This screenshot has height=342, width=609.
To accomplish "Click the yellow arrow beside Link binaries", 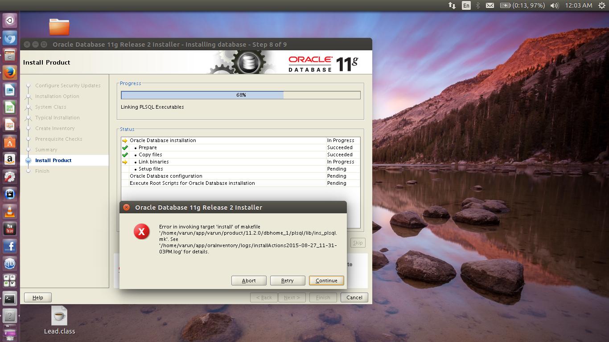I will [x=125, y=162].
